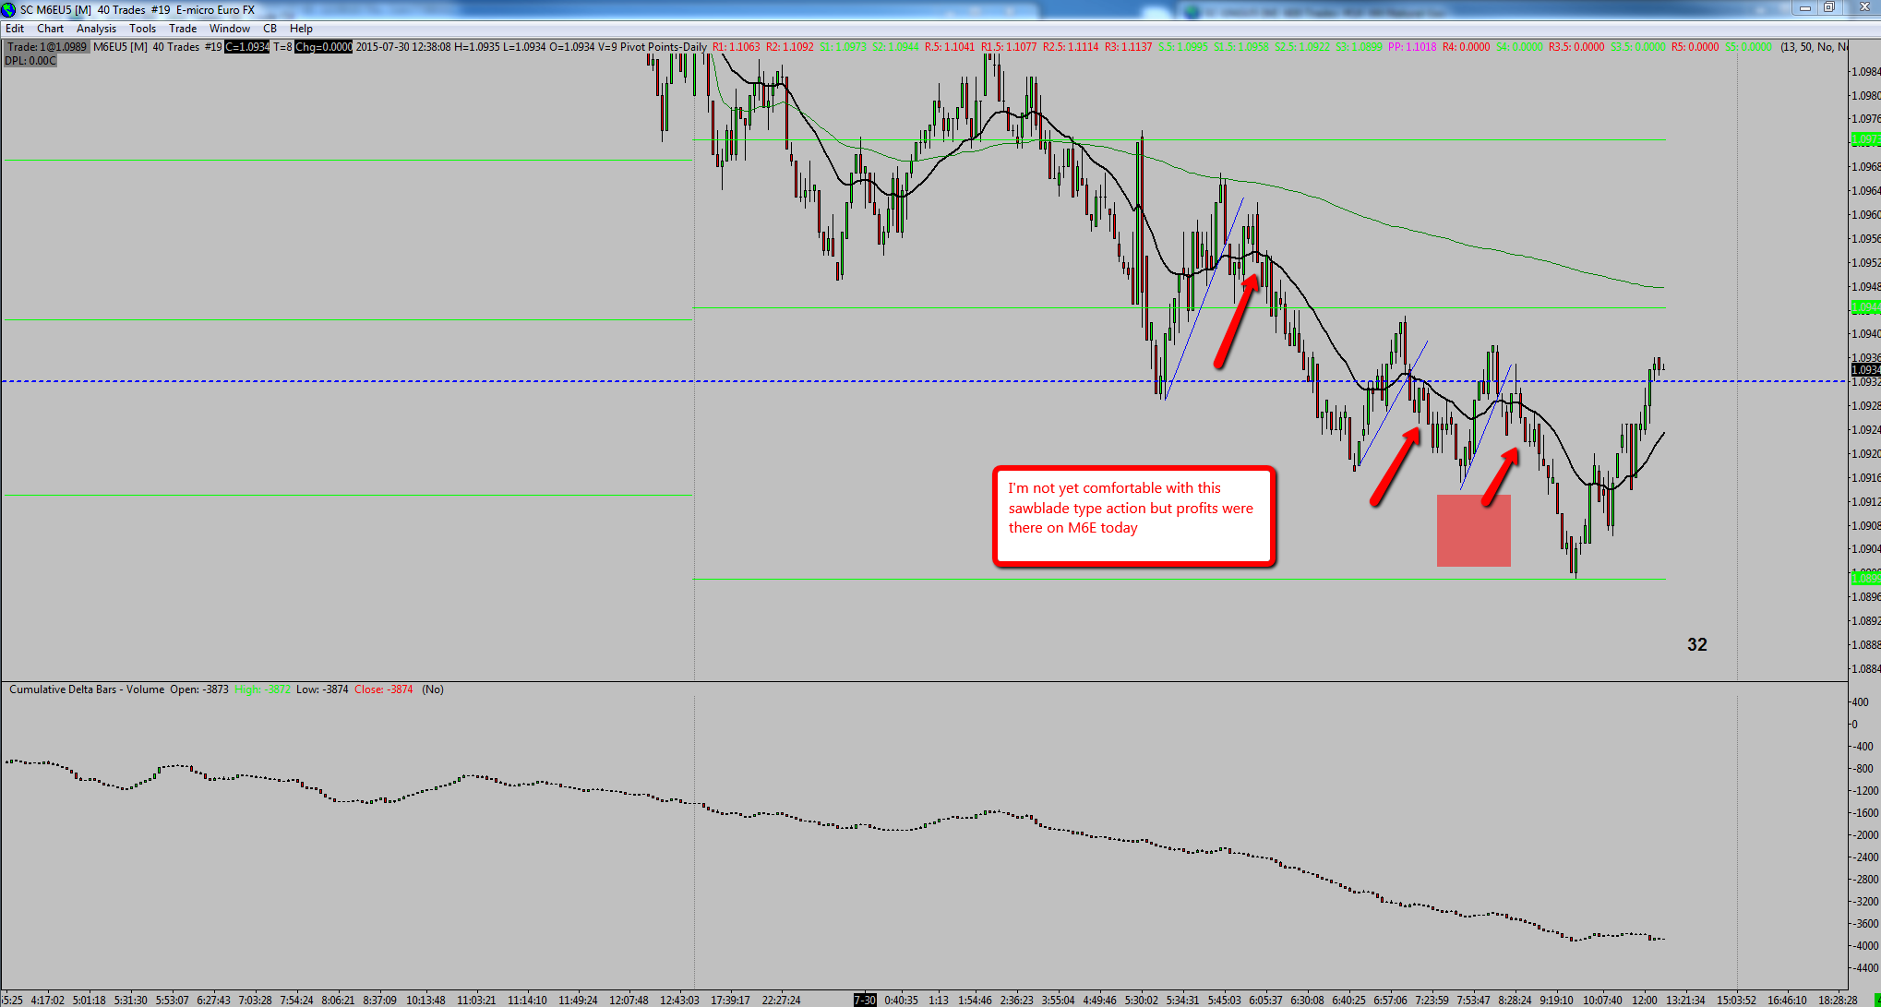Click the 'S5: 0.0000' support value
The width and height of the screenshot is (1881, 1007).
pyautogui.click(x=1748, y=47)
